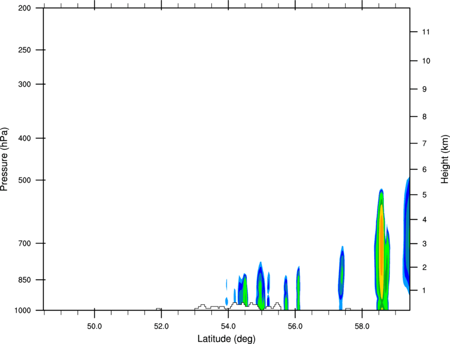Click the 52.0 latitude tick label
Image resolution: width=450 pixels, height=344 pixels.
pos(161,327)
